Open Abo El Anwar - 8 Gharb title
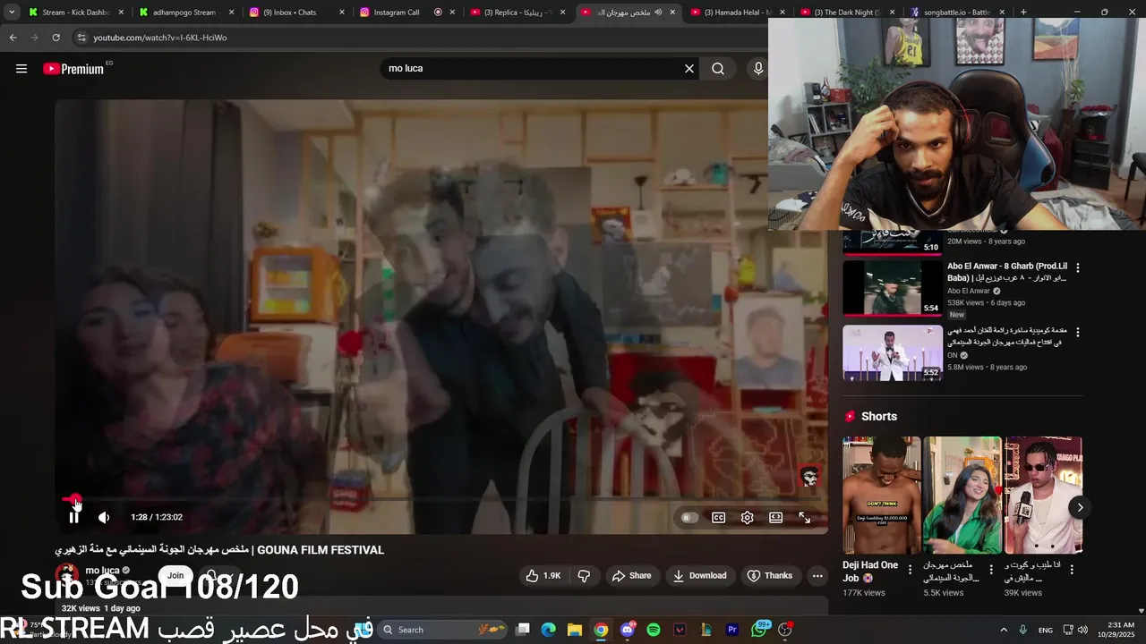This screenshot has width=1146, height=644. pyautogui.click(x=1007, y=272)
